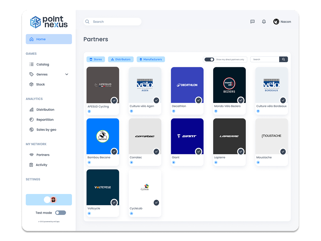Click the badge under Voltcycle
This screenshot has width=321, height=241.
pos(89,213)
